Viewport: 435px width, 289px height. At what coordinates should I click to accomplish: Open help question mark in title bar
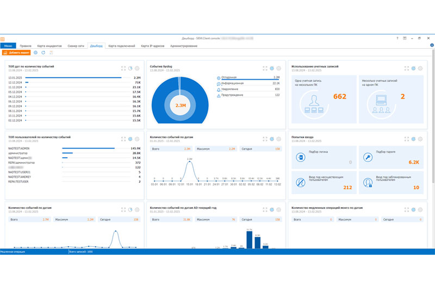coord(397,38)
